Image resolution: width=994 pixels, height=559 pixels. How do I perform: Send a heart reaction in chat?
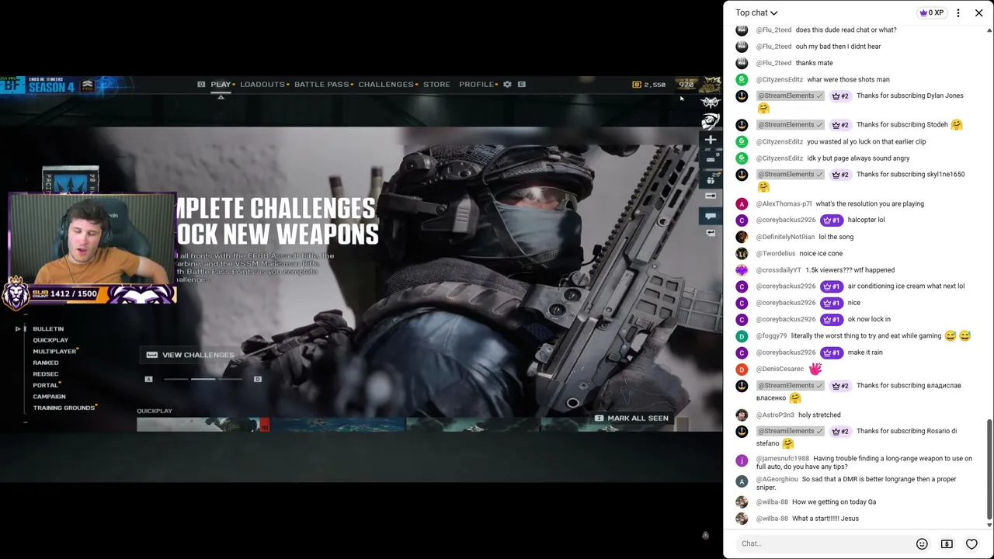pos(971,543)
